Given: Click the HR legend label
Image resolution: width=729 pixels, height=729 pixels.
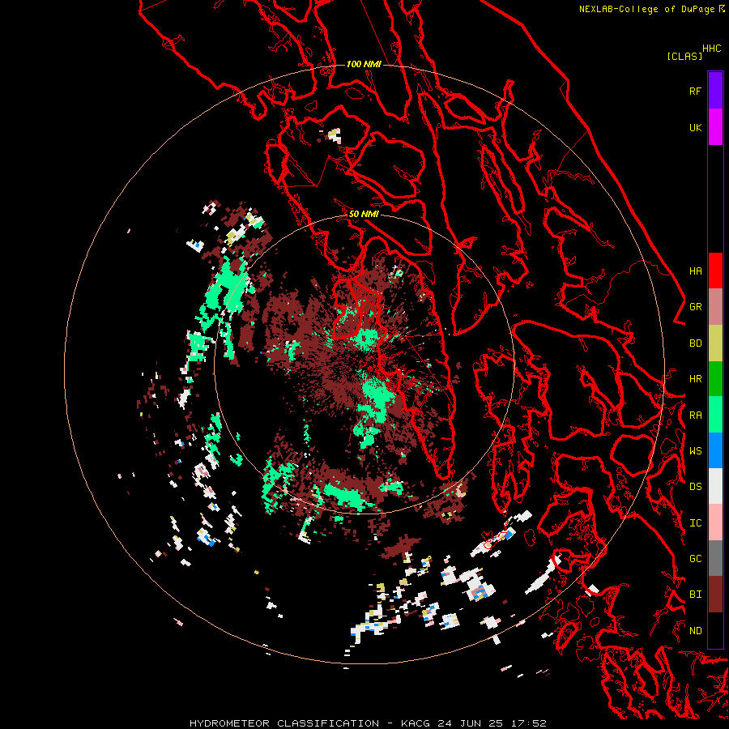Looking at the screenshot, I should (x=695, y=379).
